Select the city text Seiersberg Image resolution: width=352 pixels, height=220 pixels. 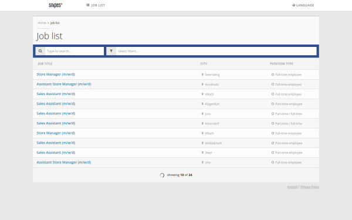212,75
